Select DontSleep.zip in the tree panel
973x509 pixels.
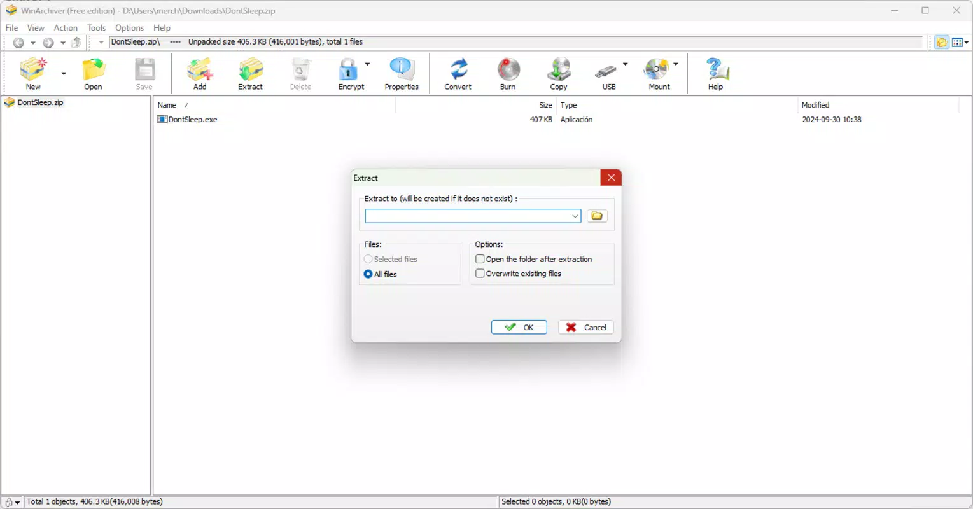tap(40, 102)
